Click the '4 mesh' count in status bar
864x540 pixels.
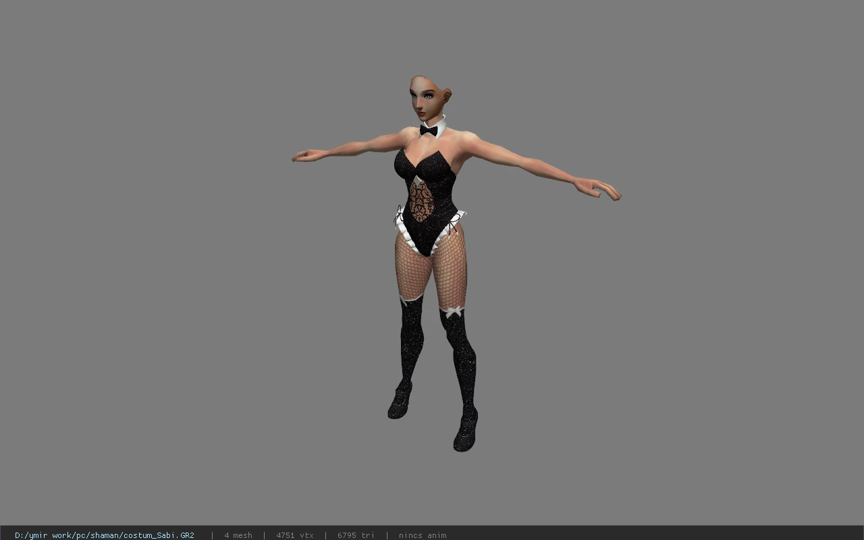click(x=238, y=535)
